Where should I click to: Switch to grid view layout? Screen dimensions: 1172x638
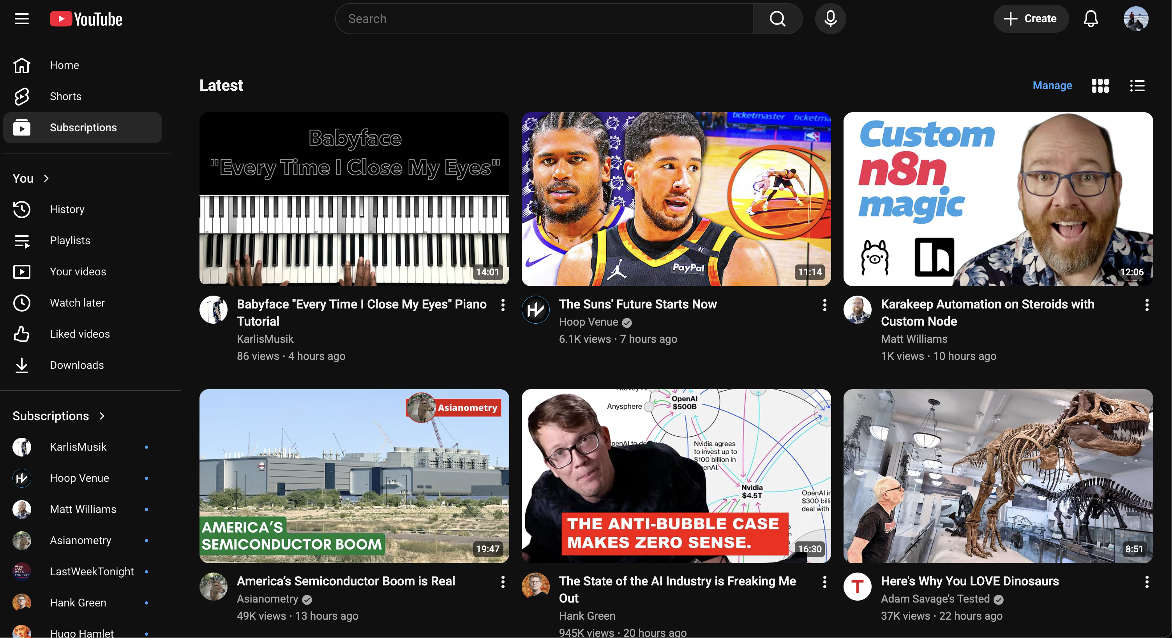[x=1100, y=85]
